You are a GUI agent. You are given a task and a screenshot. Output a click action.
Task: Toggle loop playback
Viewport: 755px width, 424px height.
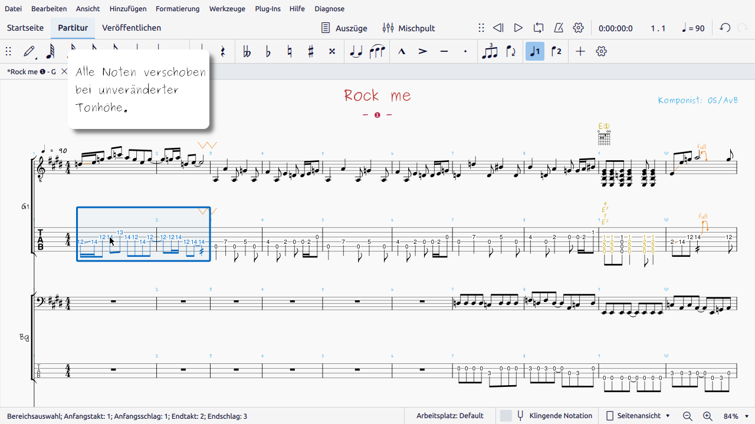[x=538, y=28]
